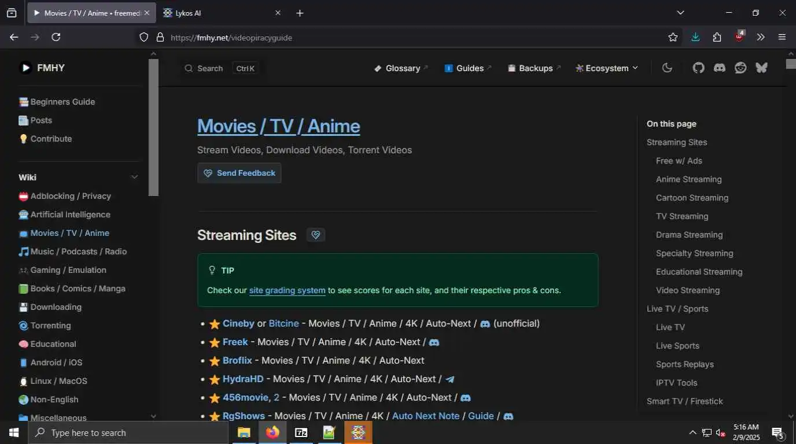Open 7-Zip from the taskbar
Image resolution: width=796 pixels, height=444 pixels.
[x=301, y=432]
